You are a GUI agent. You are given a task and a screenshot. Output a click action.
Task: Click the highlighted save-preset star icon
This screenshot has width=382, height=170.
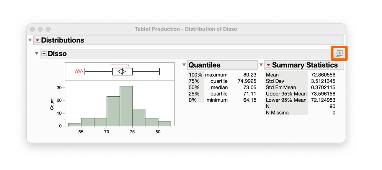click(x=339, y=53)
